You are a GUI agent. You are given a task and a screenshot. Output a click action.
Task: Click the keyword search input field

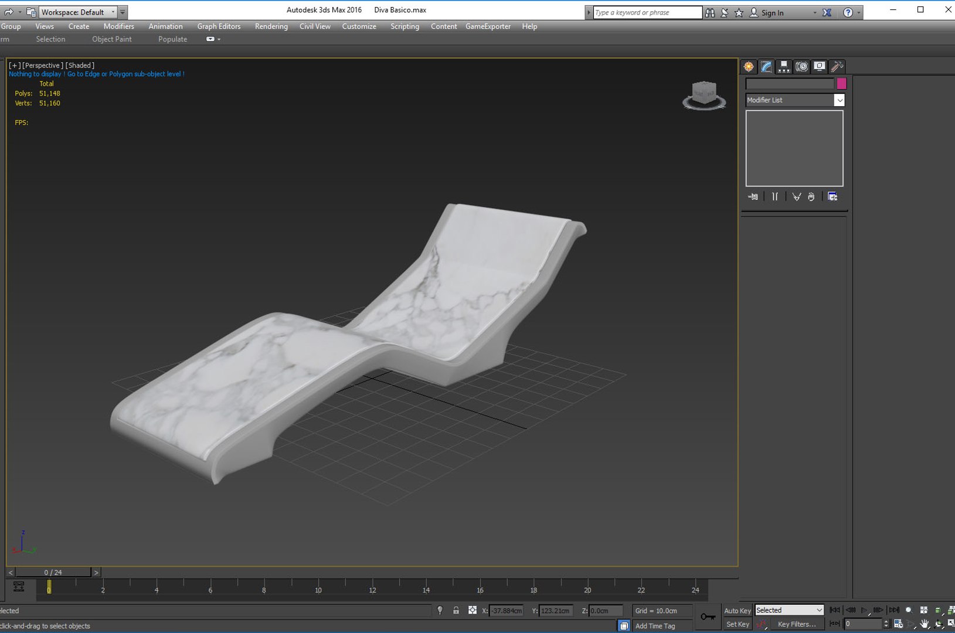pos(647,12)
